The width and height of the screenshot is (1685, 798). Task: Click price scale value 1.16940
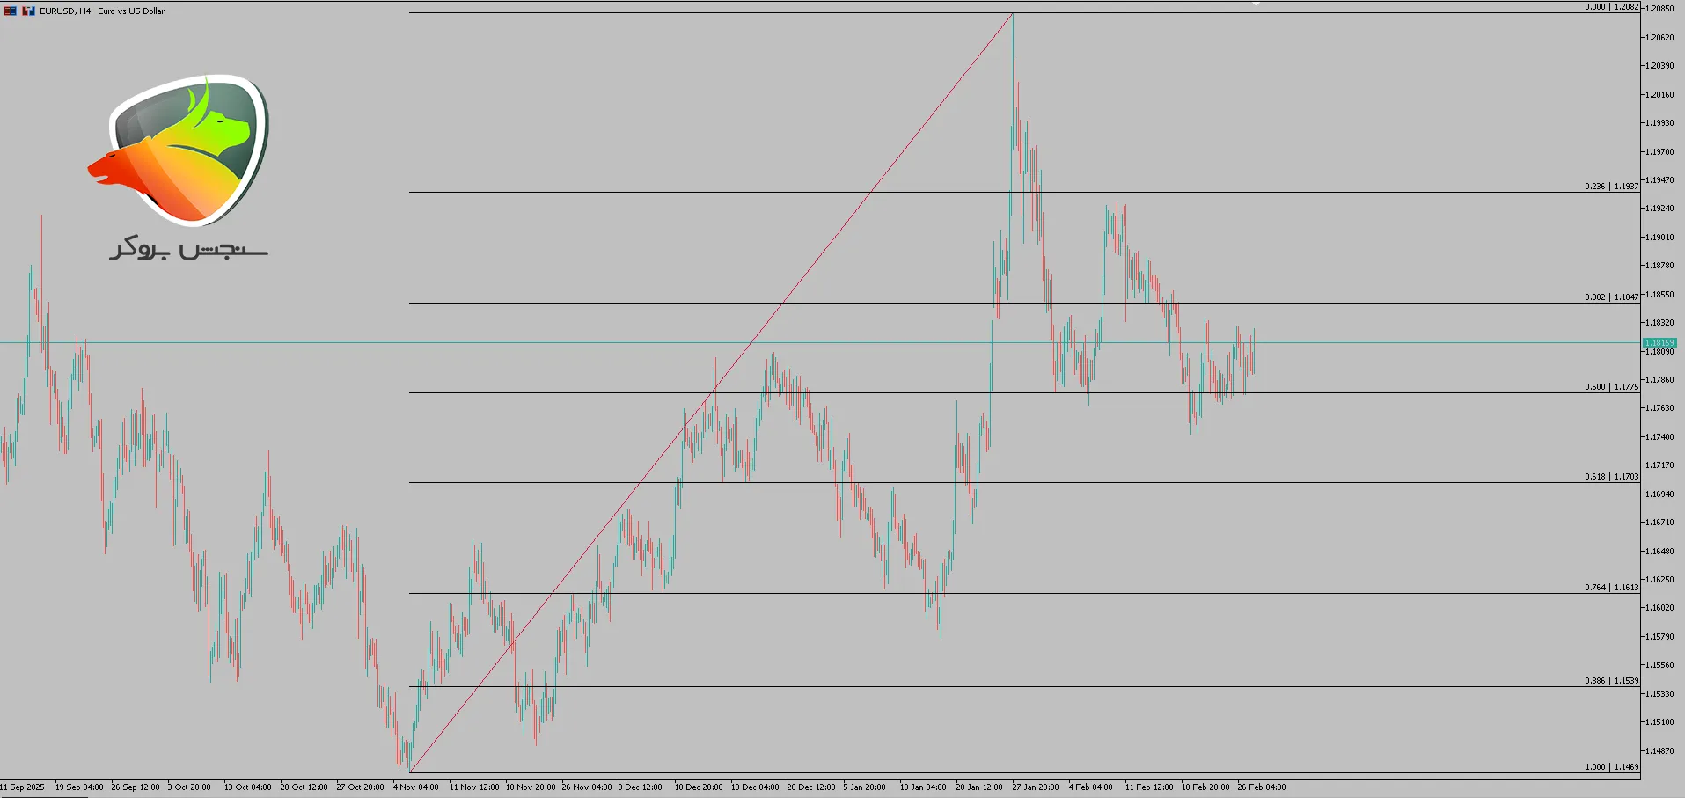point(1659,494)
